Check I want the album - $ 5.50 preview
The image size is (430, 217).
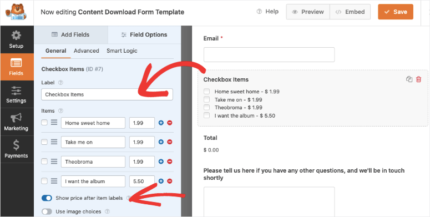207,115
